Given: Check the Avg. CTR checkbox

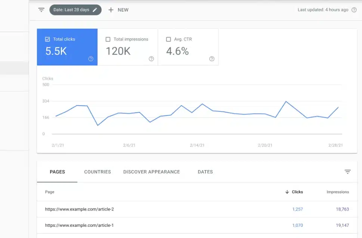Looking at the screenshot, I should click(168, 39).
